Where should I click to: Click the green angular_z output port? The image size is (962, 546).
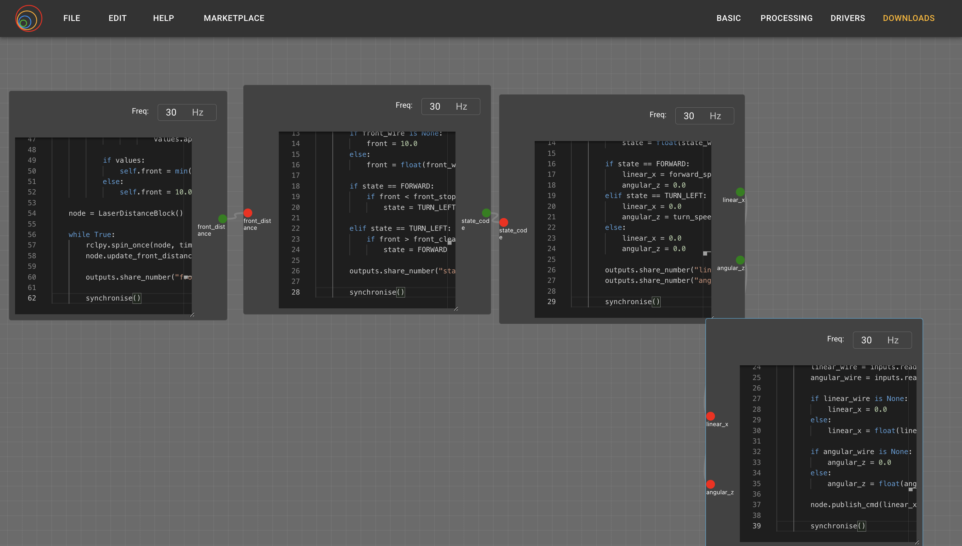(740, 260)
